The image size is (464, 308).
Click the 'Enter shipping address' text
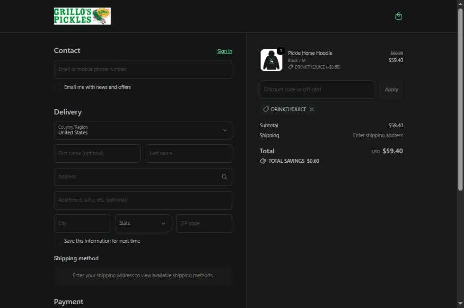click(x=378, y=135)
